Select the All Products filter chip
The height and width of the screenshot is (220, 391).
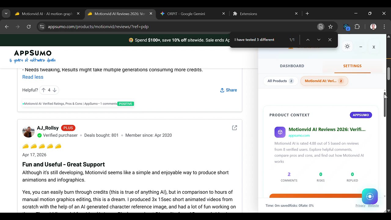(x=280, y=81)
